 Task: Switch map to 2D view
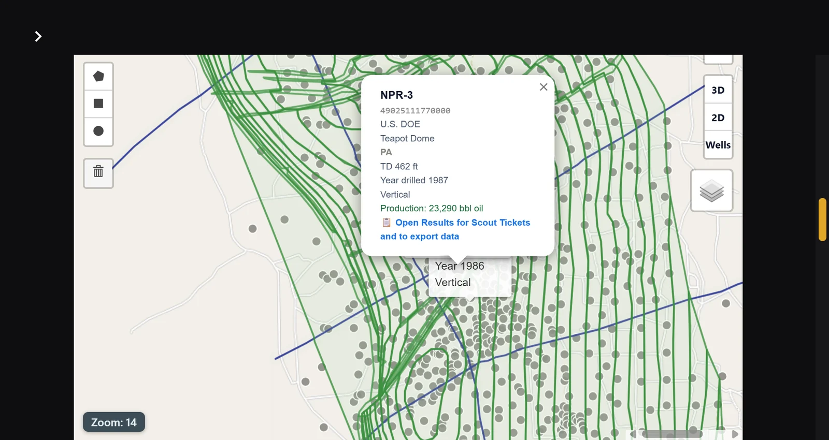point(718,118)
